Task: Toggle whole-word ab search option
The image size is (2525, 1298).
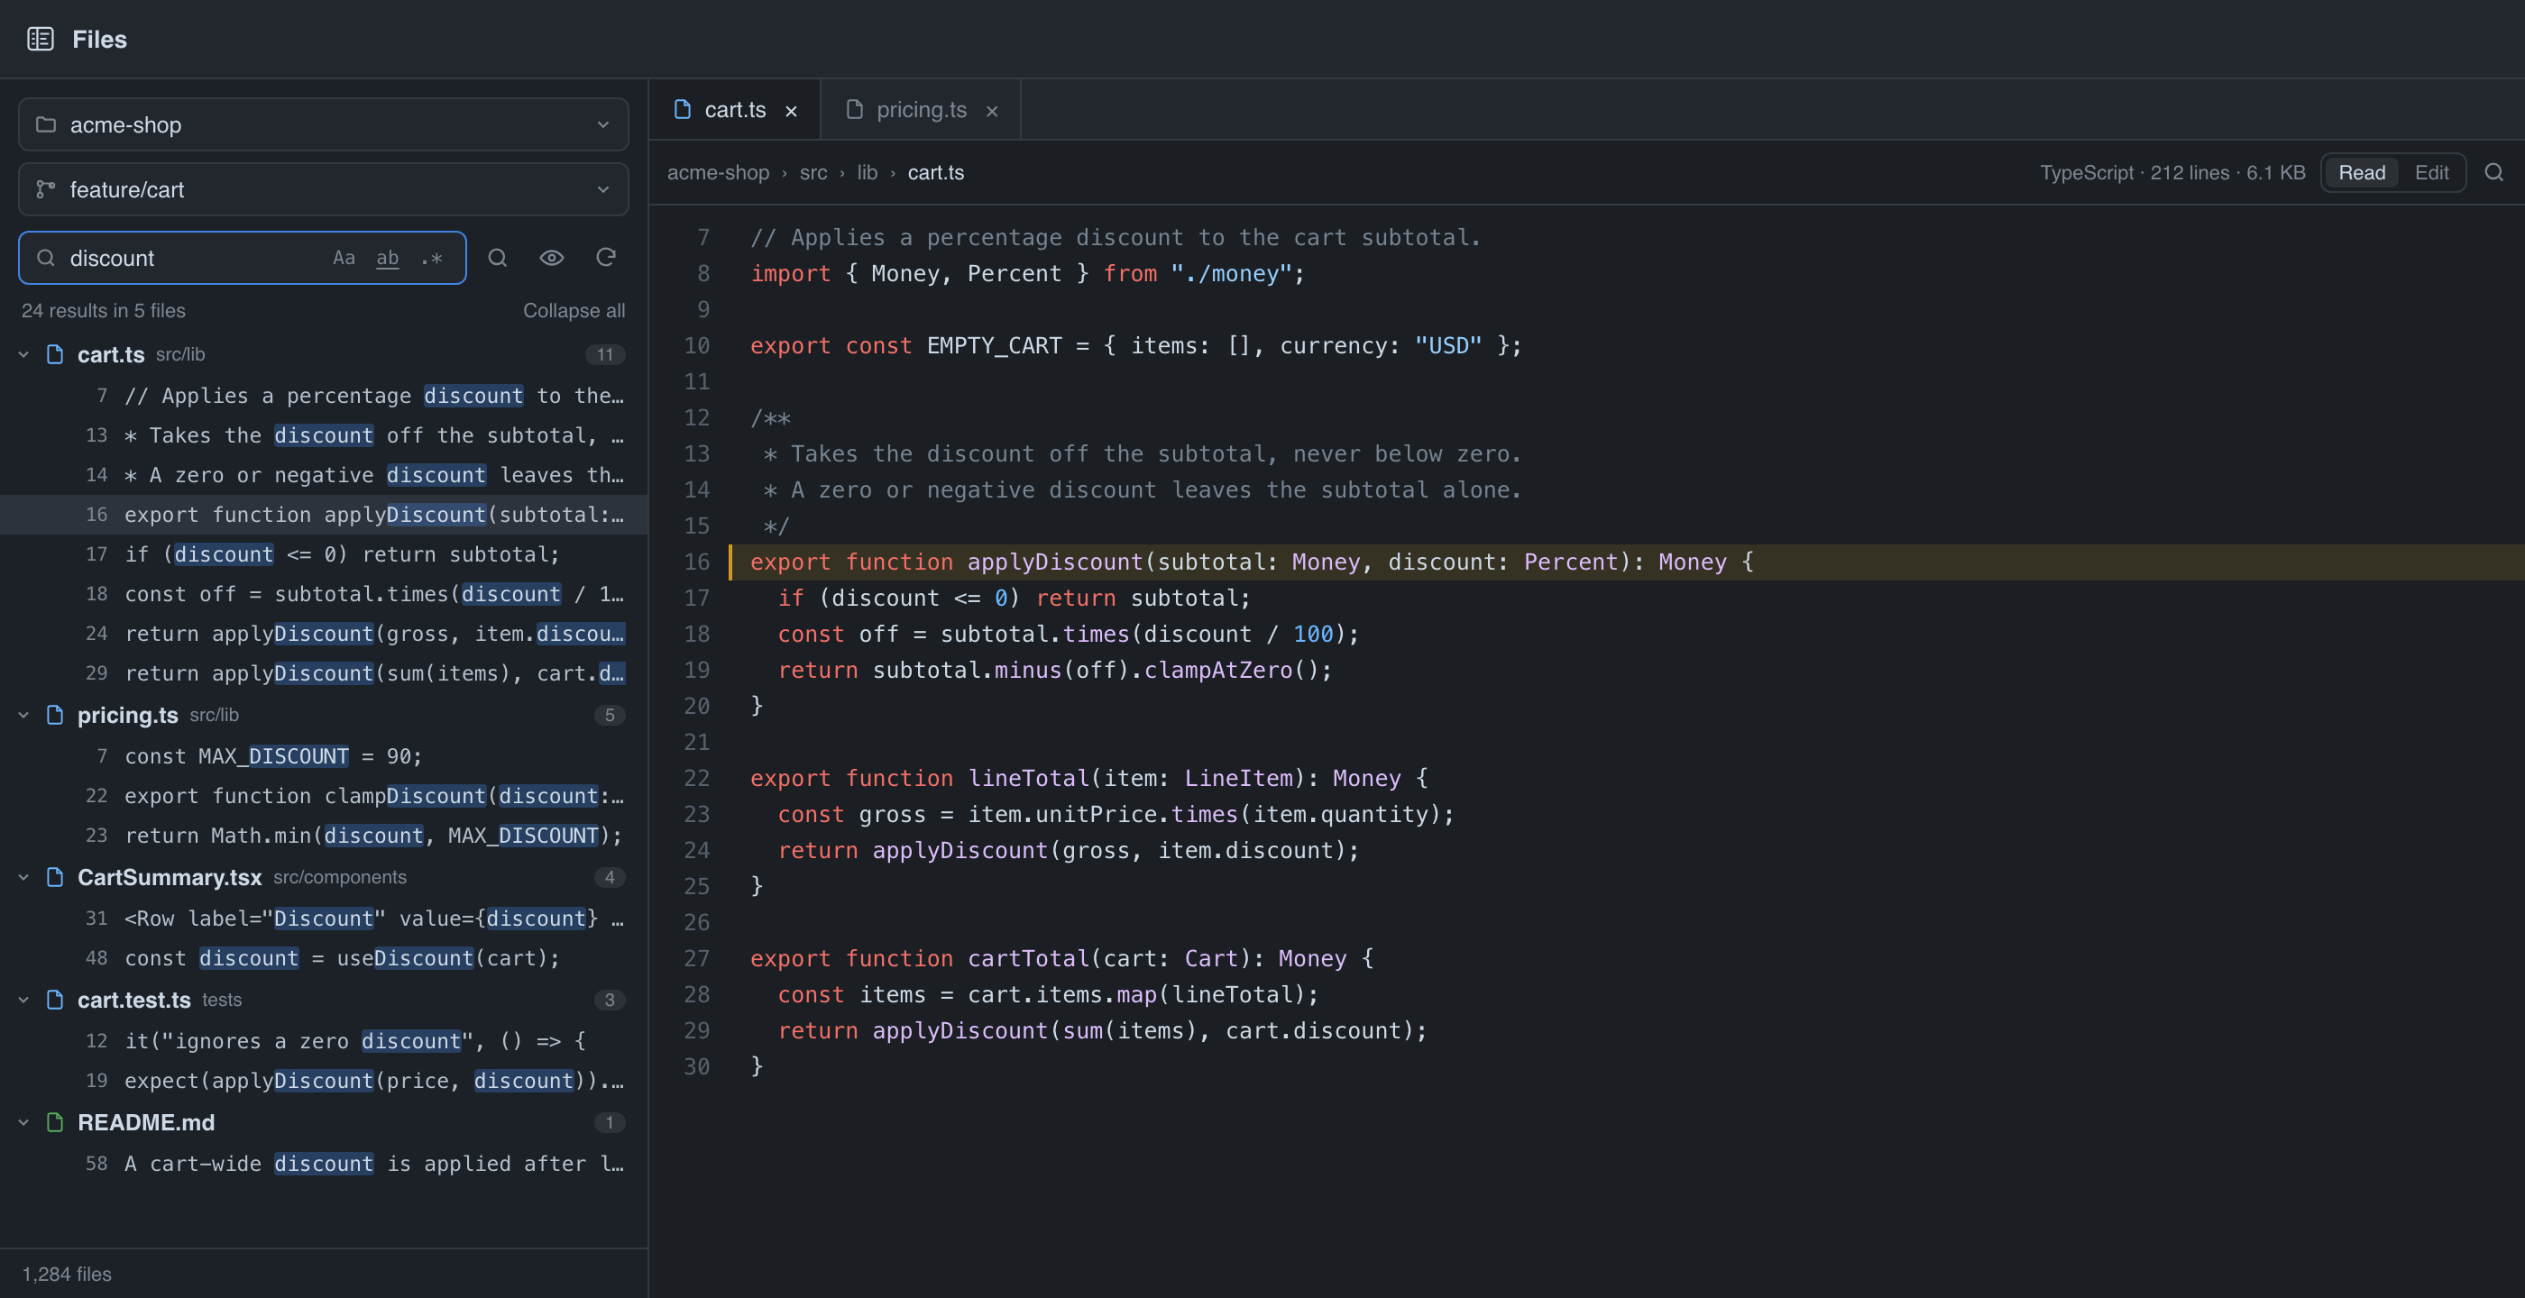Action: (388, 258)
